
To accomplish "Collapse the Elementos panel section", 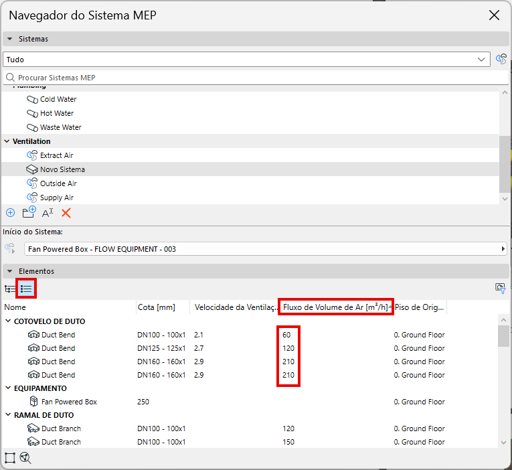I will tap(10, 271).
